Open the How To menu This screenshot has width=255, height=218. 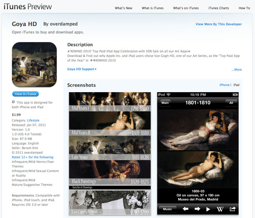244,8
